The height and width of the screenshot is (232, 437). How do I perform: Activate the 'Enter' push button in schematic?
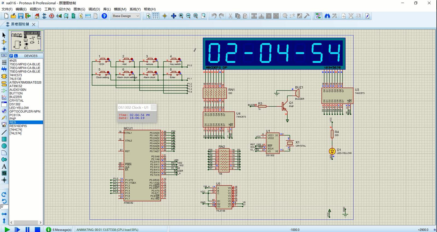tap(174, 73)
